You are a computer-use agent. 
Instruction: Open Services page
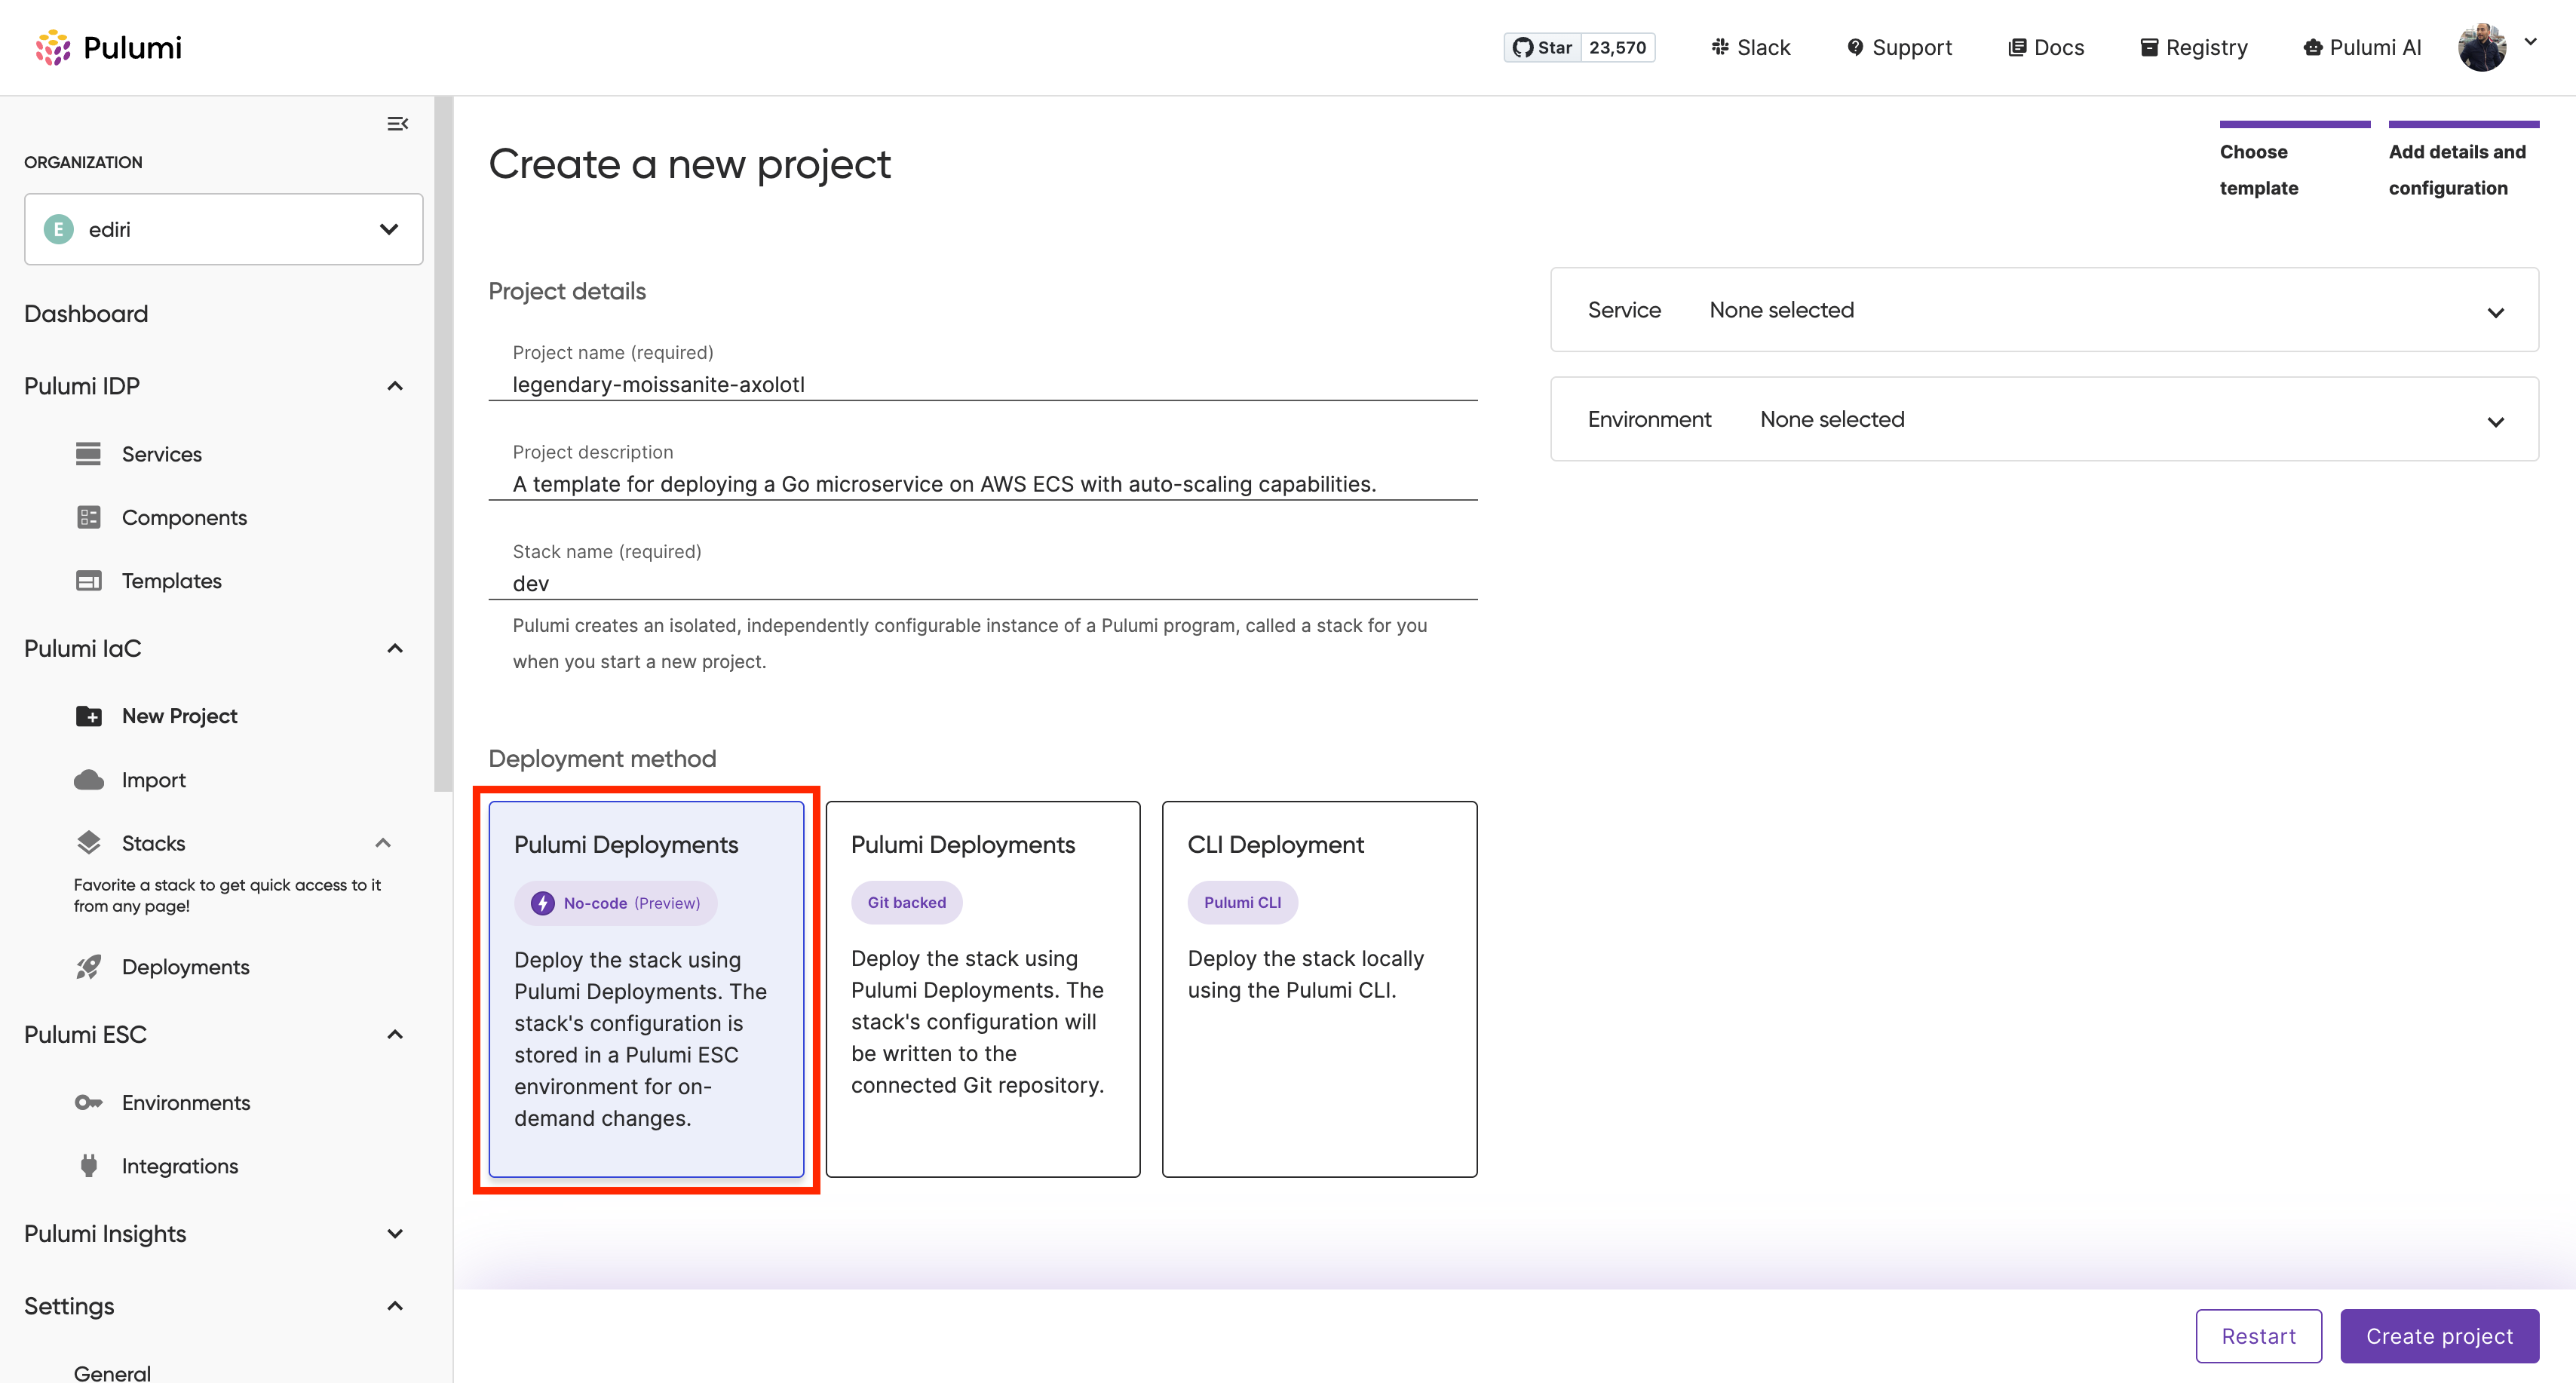point(162,454)
